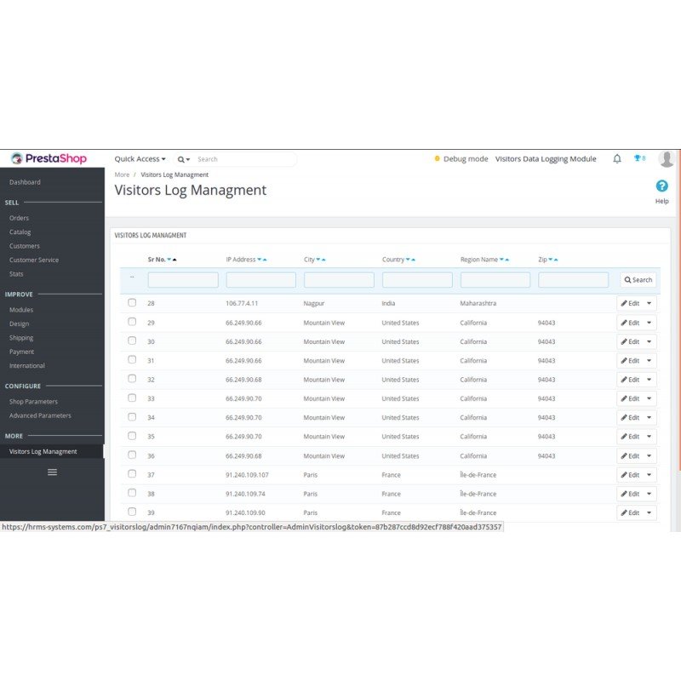Select checkbox for row 37 Paris
The image size is (681, 681).
(x=132, y=474)
